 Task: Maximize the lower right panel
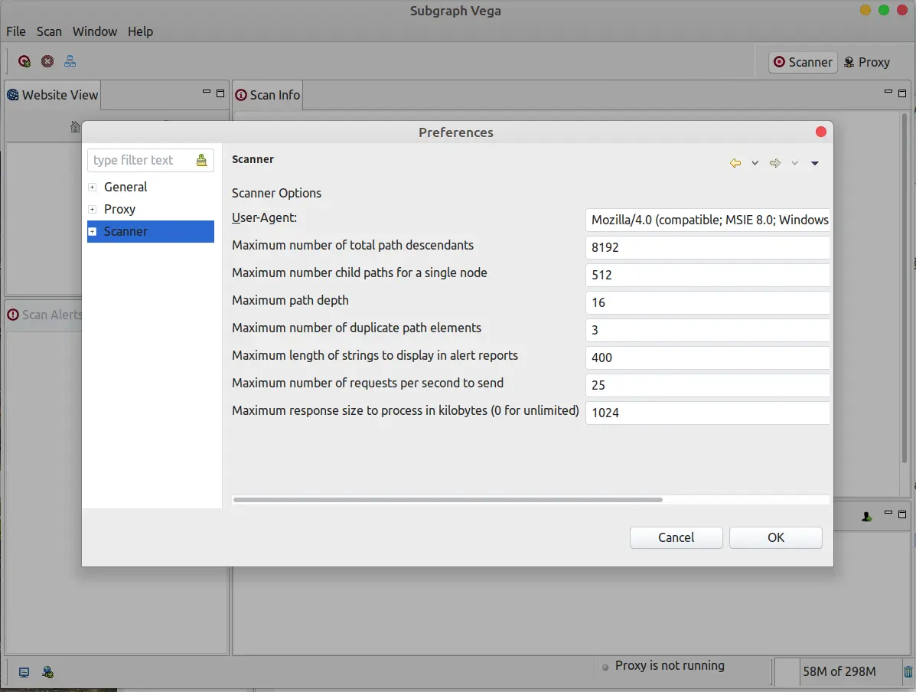pyautogui.click(x=902, y=514)
